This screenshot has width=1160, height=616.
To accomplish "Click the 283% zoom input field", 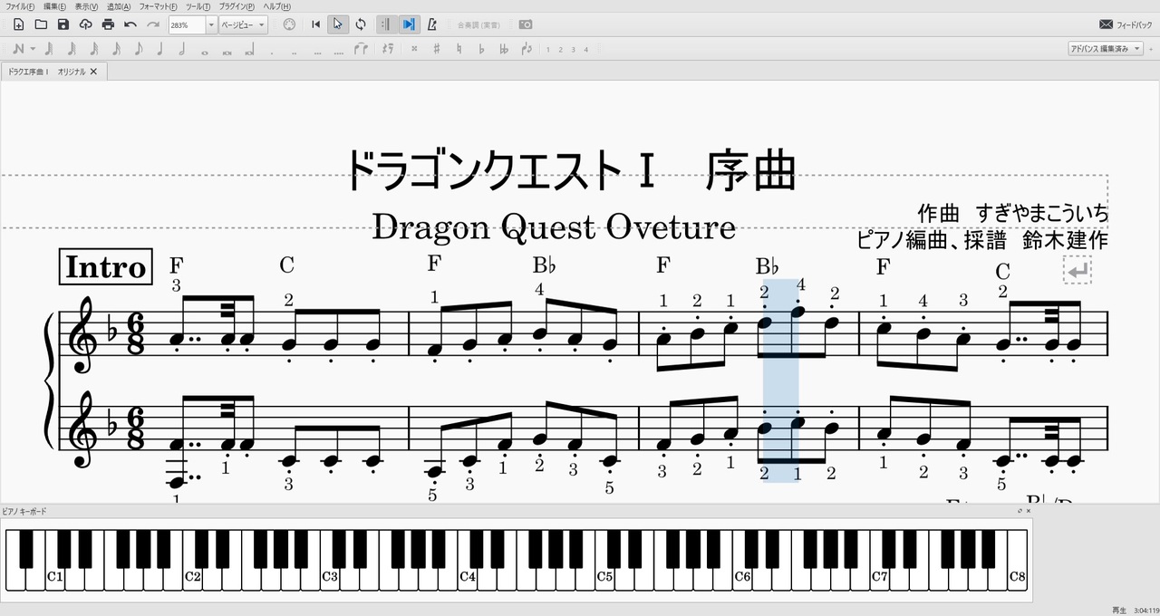I will pyautogui.click(x=187, y=24).
